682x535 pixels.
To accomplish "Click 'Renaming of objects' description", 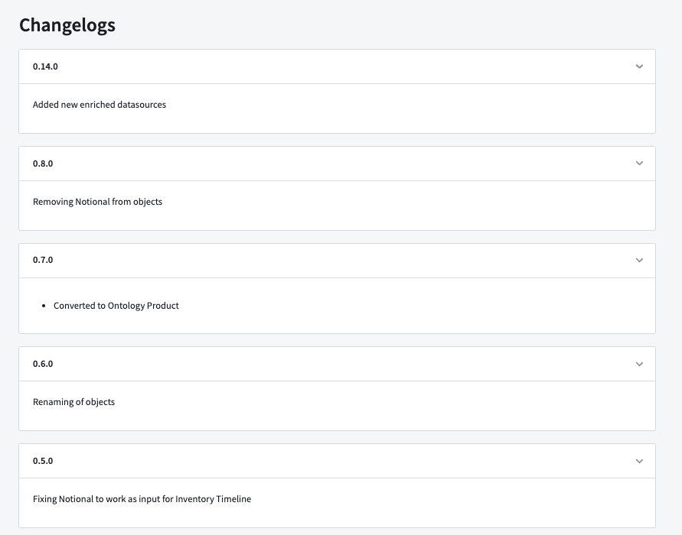I will [73, 402].
